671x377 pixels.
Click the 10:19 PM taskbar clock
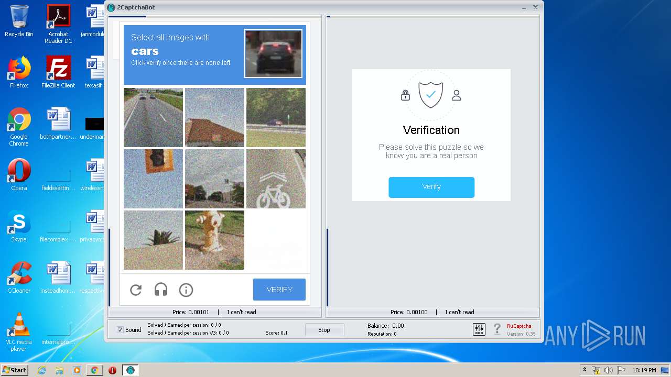tap(644, 370)
